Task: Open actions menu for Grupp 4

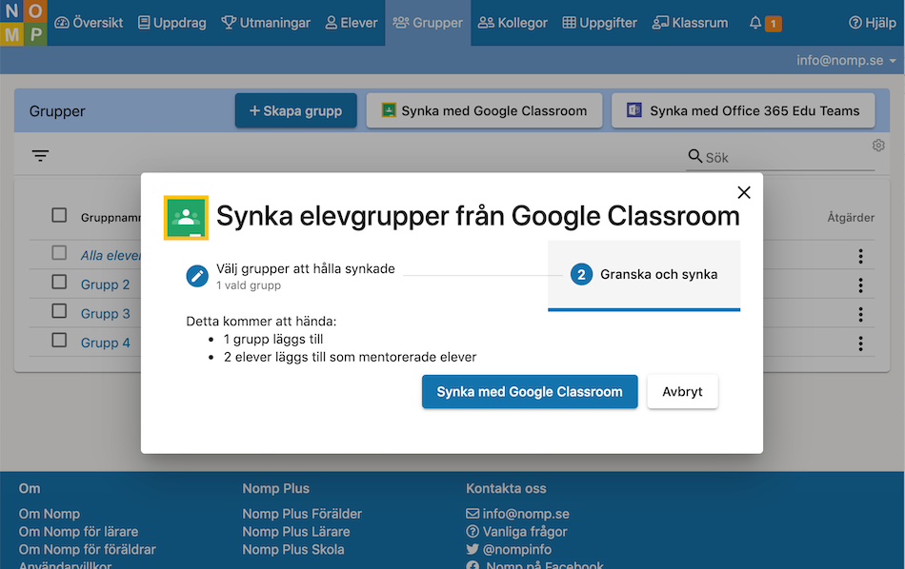Action: click(x=860, y=343)
